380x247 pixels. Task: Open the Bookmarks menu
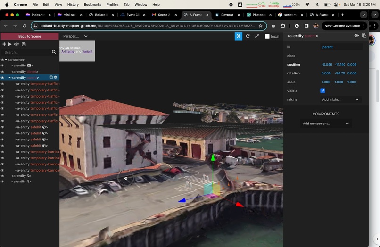[x=92, y=4]
